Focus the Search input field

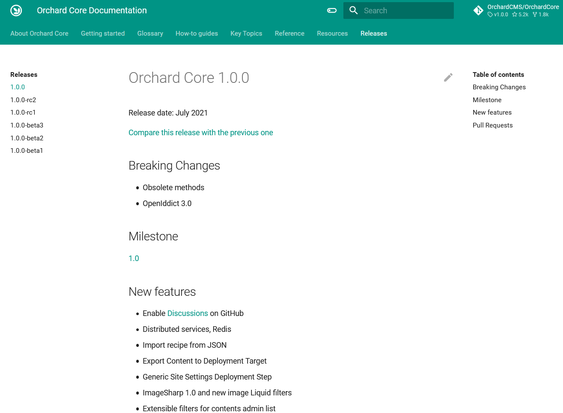pyautogui.click(x=398, y=10)
